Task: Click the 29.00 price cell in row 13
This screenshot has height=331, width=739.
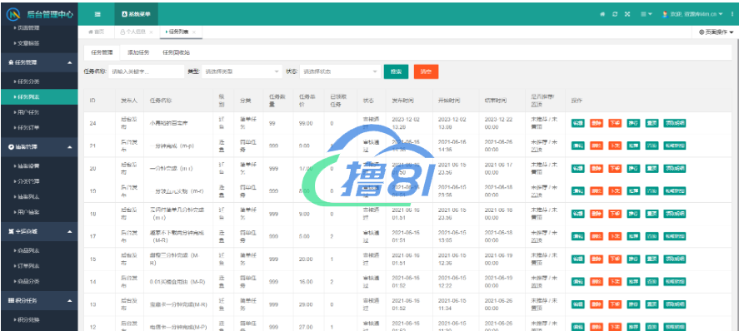Action: [x=307, y=304]
